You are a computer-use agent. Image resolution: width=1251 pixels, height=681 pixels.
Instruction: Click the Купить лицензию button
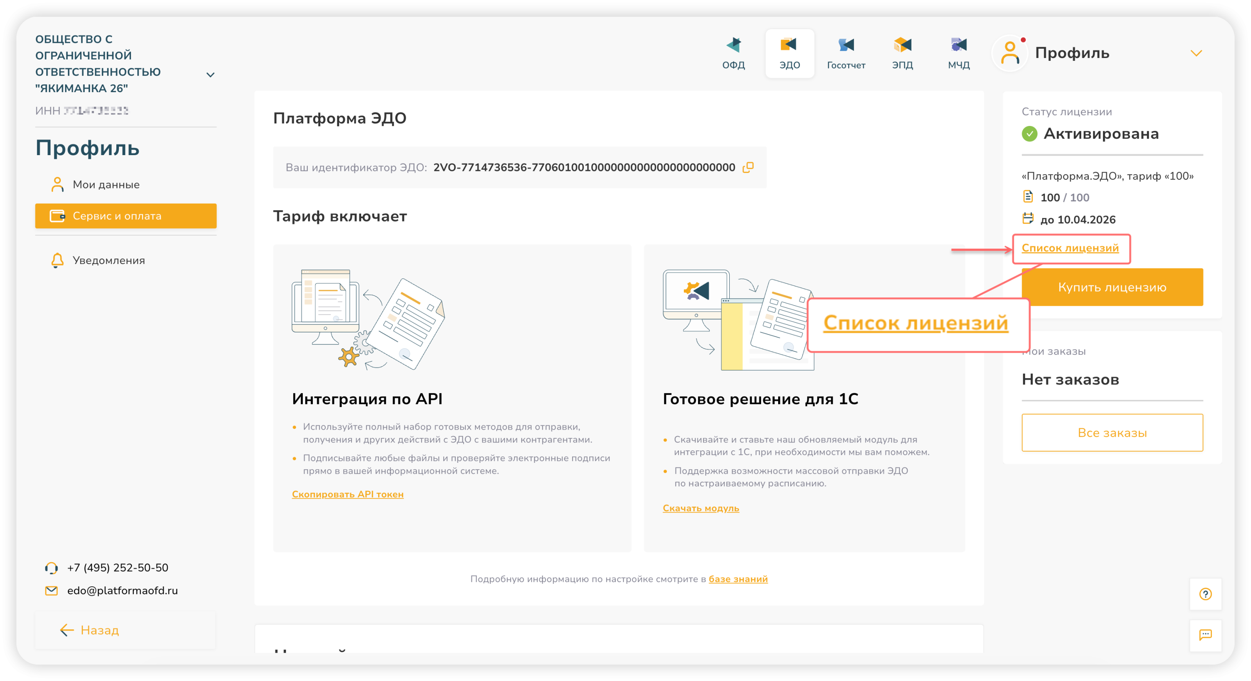point(1112,287)
